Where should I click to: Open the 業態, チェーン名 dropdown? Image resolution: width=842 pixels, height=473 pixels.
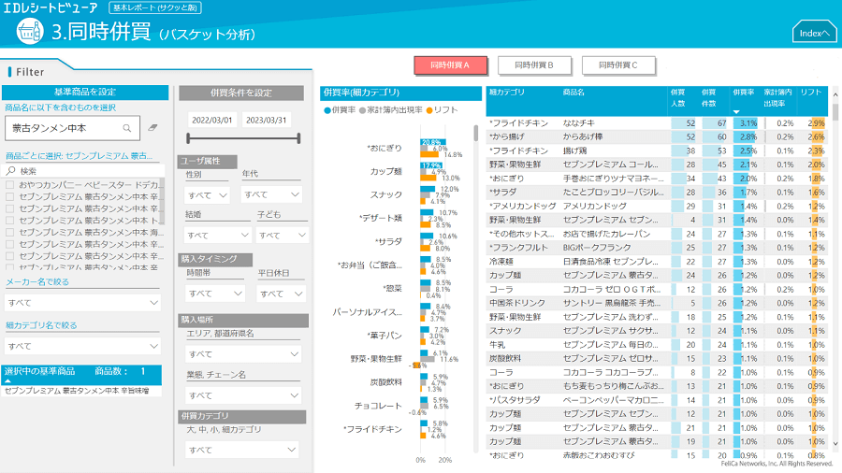point(242,395)
